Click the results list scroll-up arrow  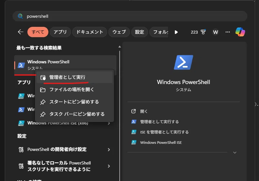(120, 47)
